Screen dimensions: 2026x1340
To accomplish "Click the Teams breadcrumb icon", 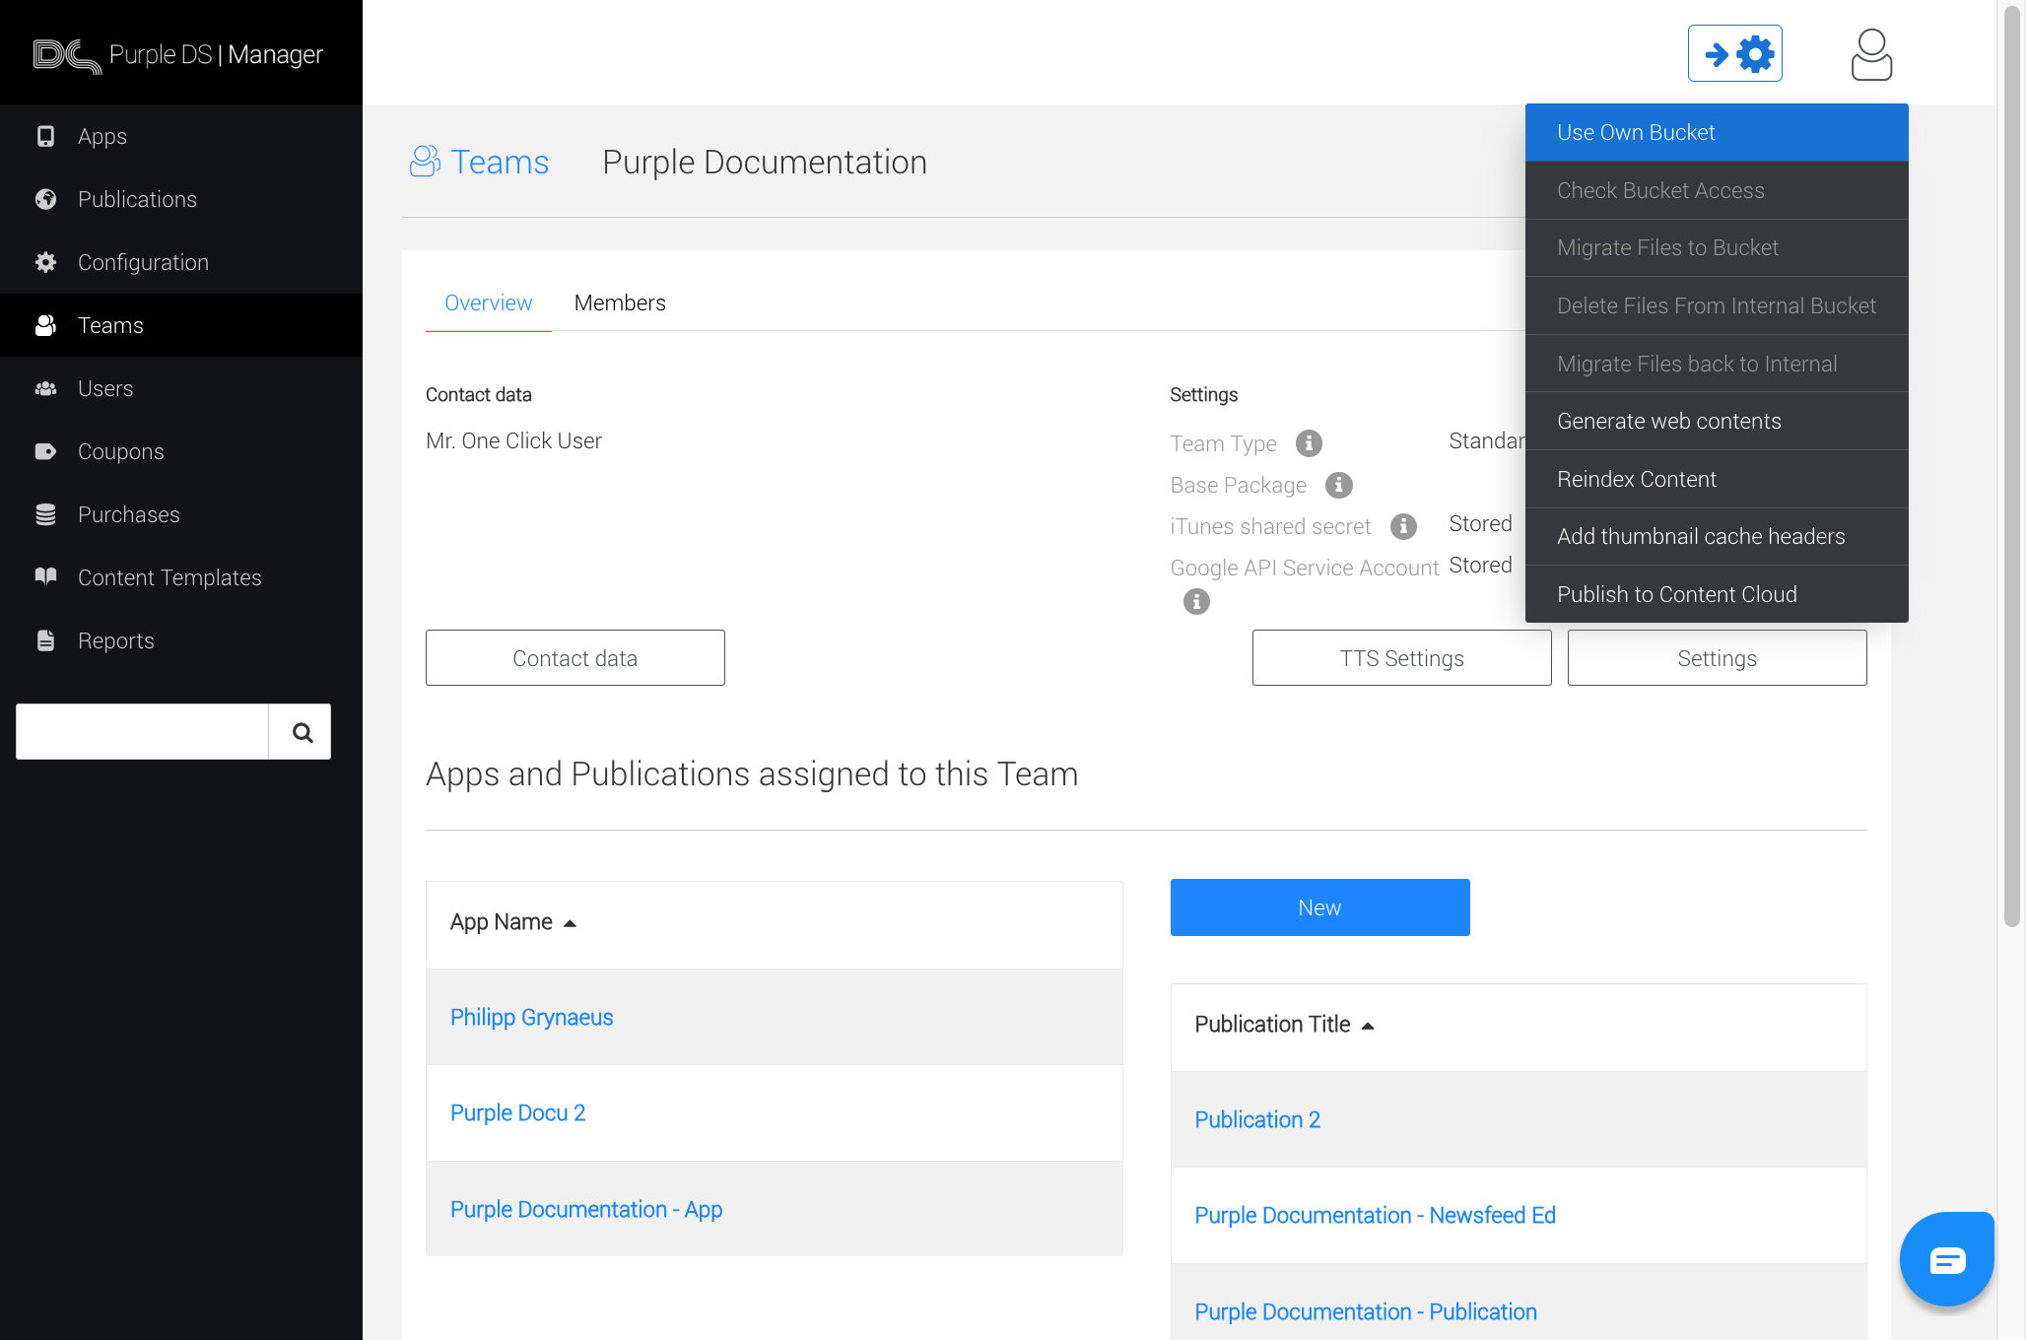I will 425,162.
